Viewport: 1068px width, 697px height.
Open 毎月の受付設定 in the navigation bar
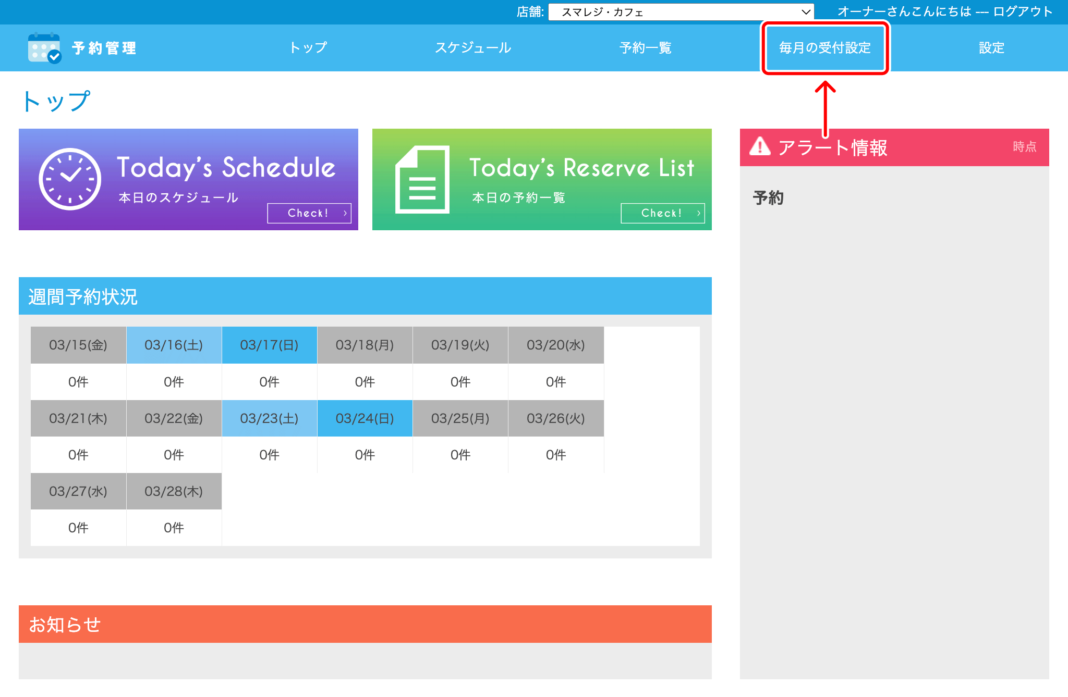click(x=825, y=48)
